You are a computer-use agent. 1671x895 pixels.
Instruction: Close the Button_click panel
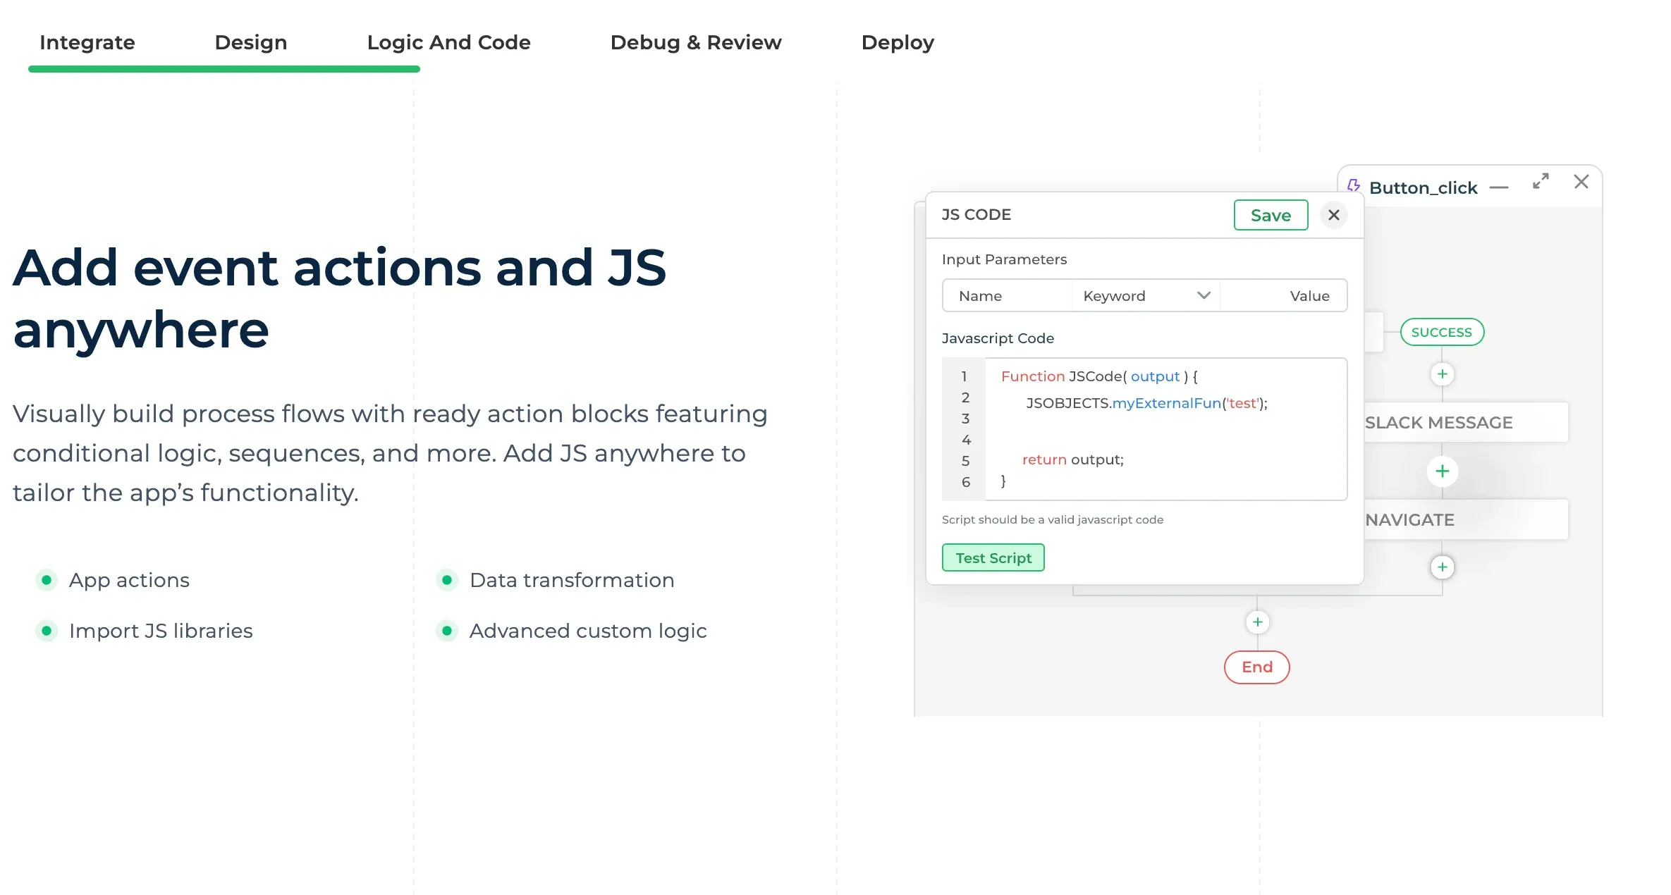point(1581,182)
